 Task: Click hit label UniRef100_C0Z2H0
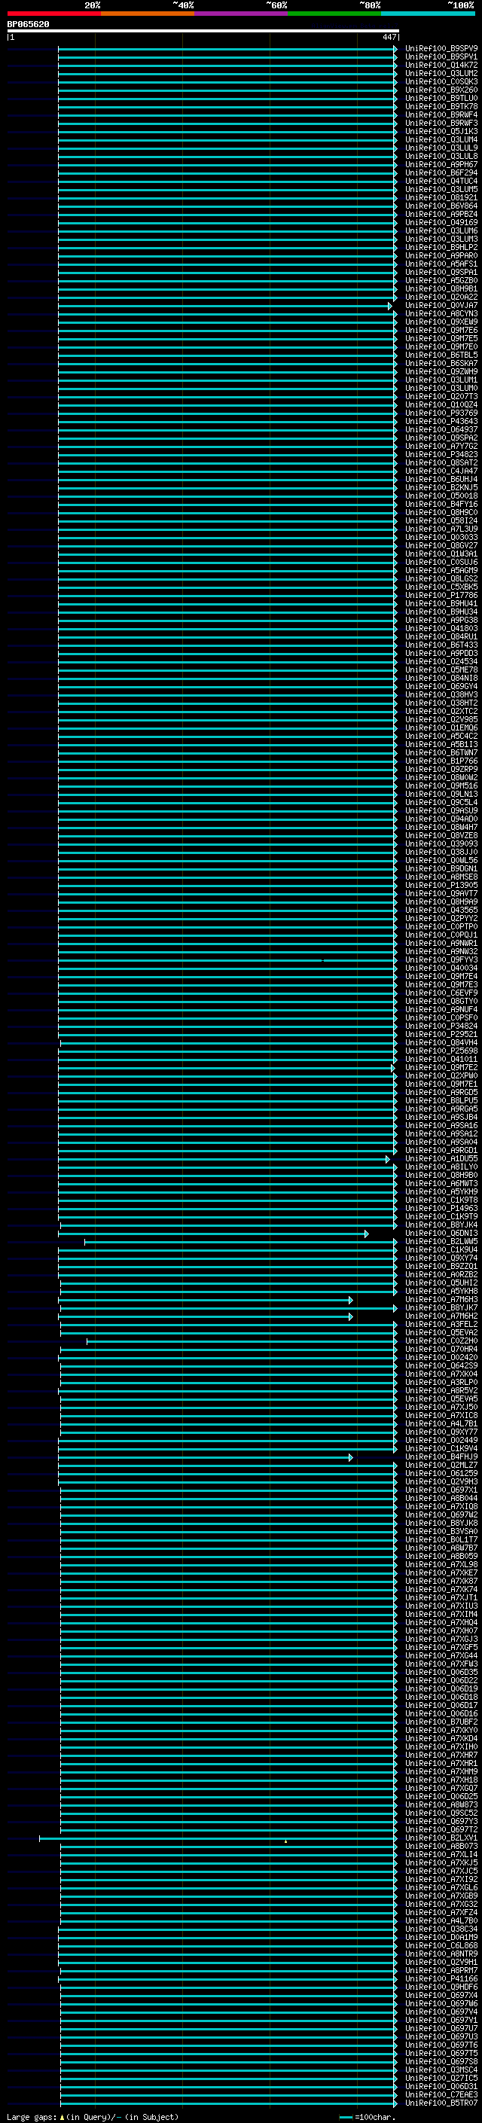point(441,1341)
